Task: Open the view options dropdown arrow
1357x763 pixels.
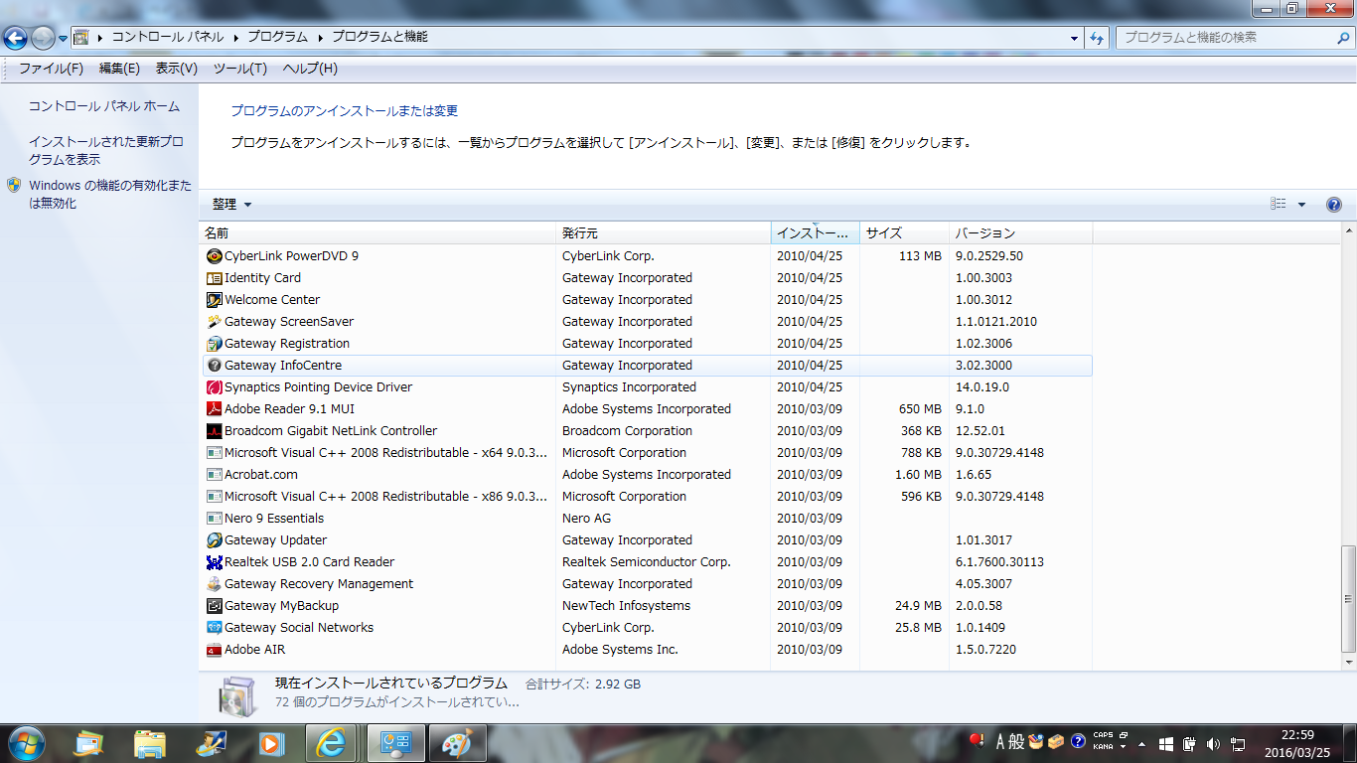Action: 1301,205
